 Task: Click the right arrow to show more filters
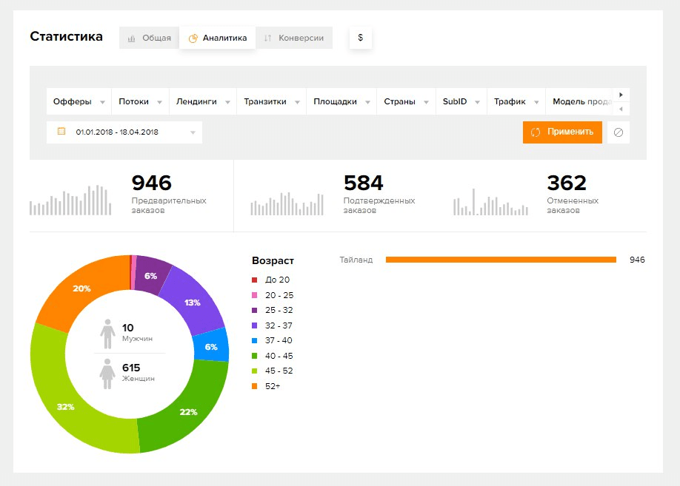tap(621, 95)
